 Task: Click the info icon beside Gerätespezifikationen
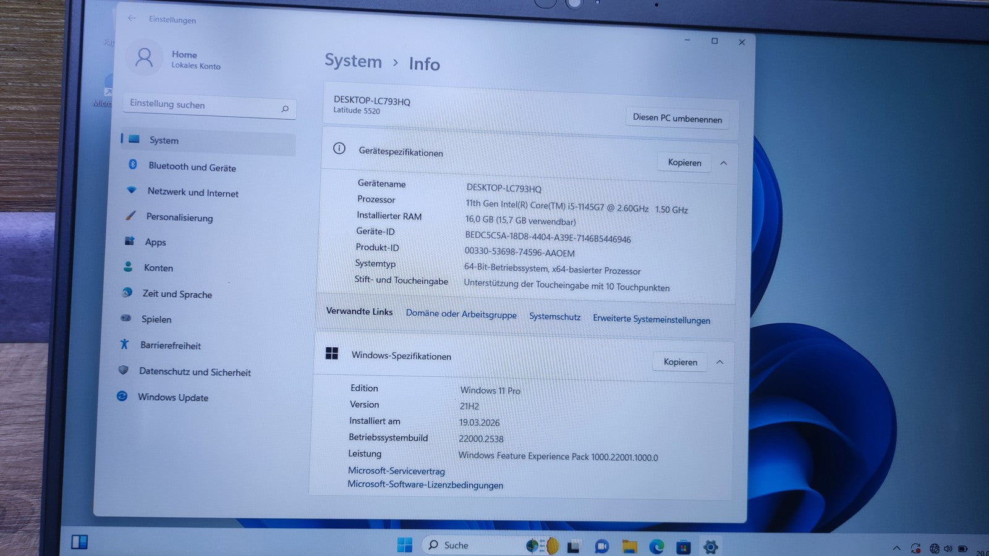point(339,148)
